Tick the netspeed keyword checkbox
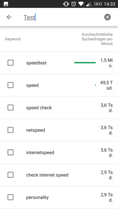The height and width of the screenshot is (210, 118). pyautogui.click(x=10, y=130)
